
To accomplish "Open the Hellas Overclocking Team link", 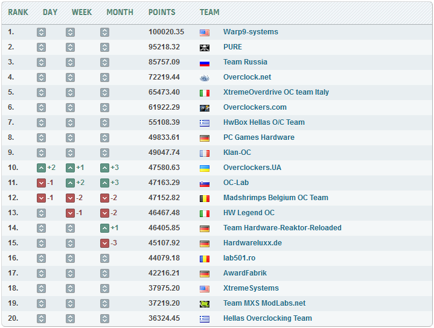I will [267, 318].
